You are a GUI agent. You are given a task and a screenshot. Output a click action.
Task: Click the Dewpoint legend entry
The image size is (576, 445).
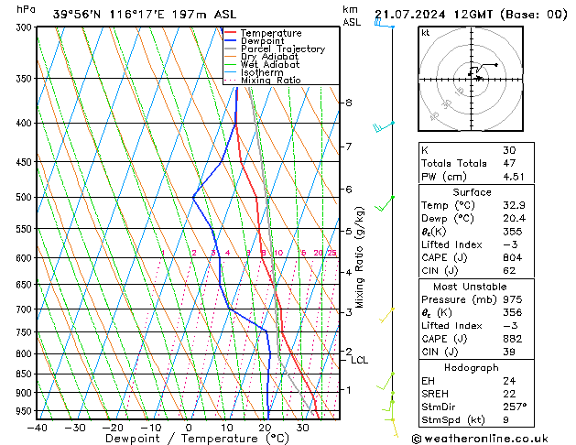(255, 41)
